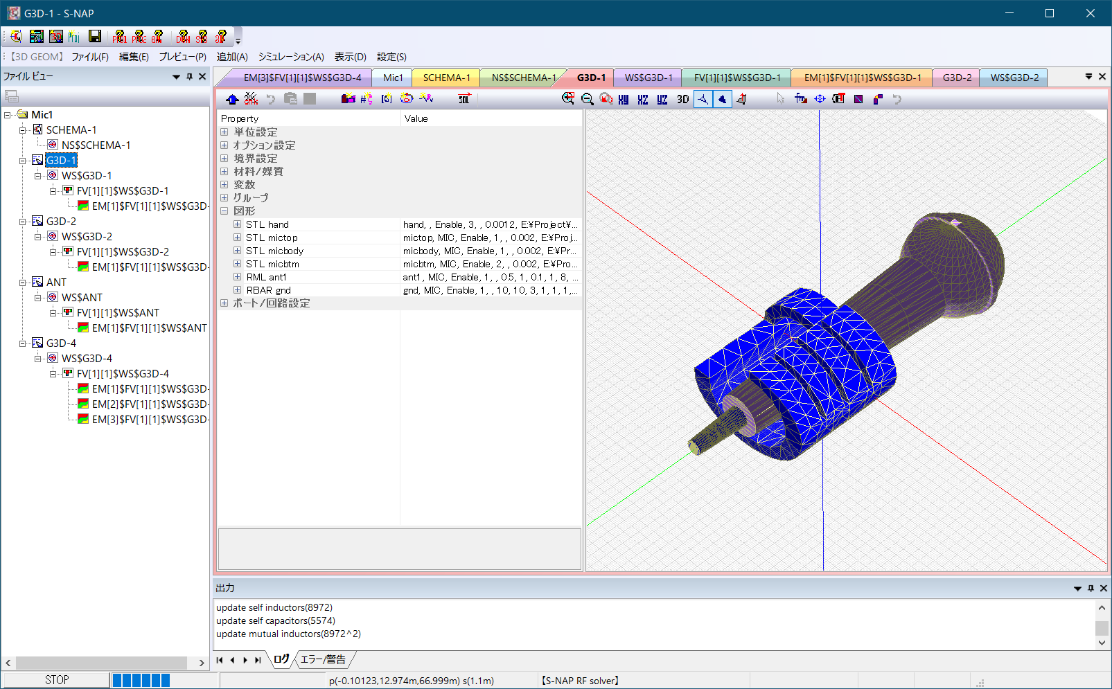Screen dimensions: 1112x689
Task: Open the 設定(S) menu
Action: pyautogui.click(x=391, y=57)
